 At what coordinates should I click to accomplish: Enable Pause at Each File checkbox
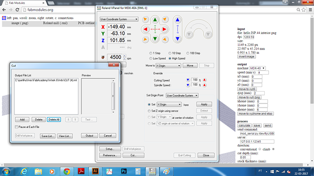[x=17, y=127]
